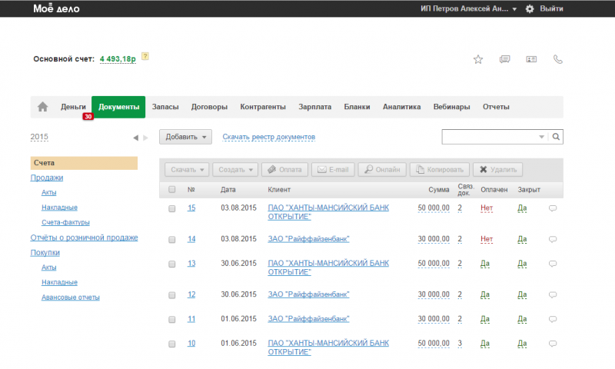Screen dimensions: 615x369
Task: Tick the checkbox for invoice 14
Action: (x=172, y=239)
